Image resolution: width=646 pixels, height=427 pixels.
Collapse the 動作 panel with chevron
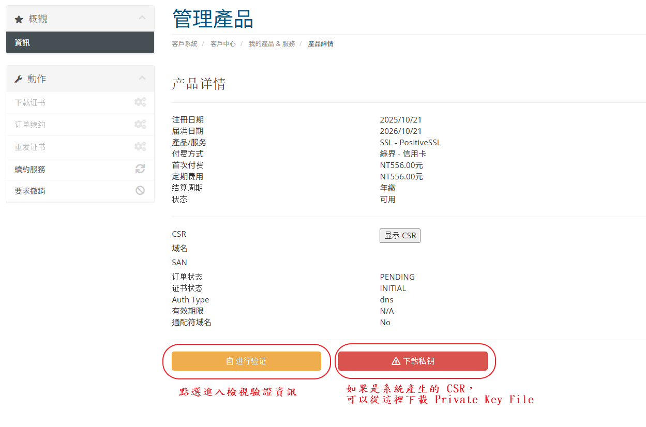click(142, 78)
